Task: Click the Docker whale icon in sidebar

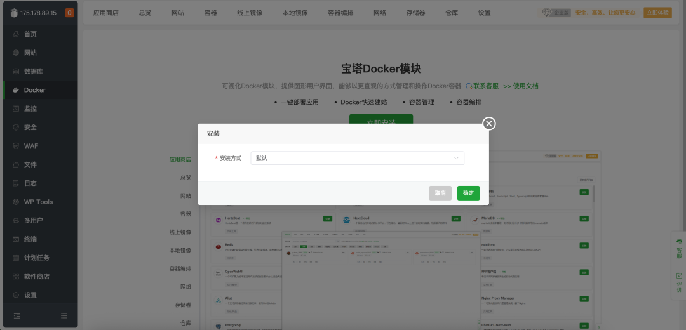Action: point(16,90)
